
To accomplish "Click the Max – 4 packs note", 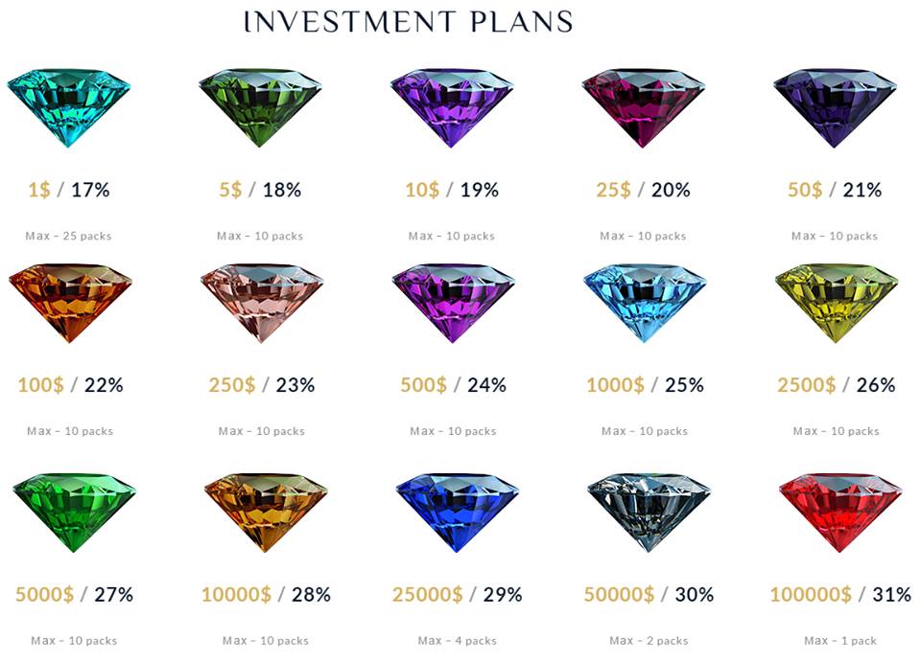I will tap(457, 641).
